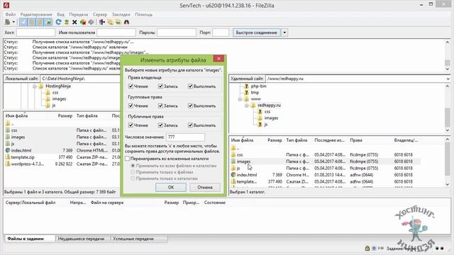
Task: Open the Вид menu
Action: point(60,14)
